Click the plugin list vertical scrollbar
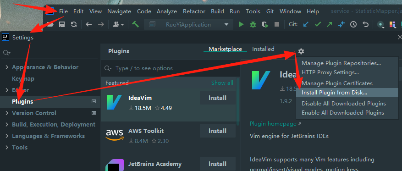Screen dimensions: 402x171 (237, 101)
